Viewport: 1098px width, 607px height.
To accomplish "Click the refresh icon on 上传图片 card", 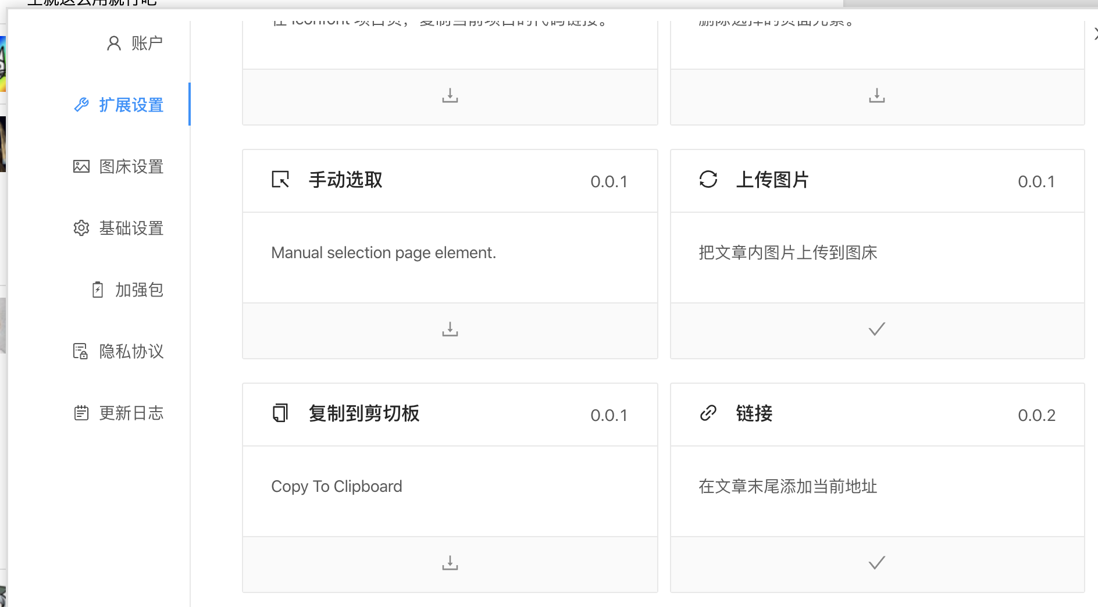I will [708, 180].
